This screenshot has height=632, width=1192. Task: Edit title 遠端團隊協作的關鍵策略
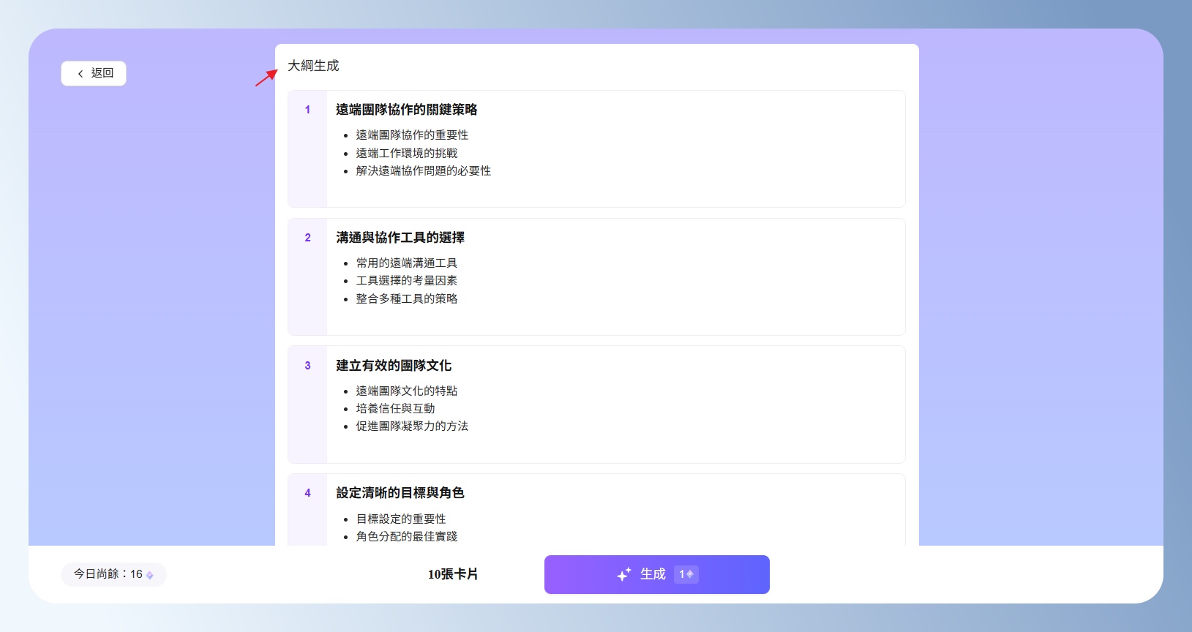click(x=406, y=110)
